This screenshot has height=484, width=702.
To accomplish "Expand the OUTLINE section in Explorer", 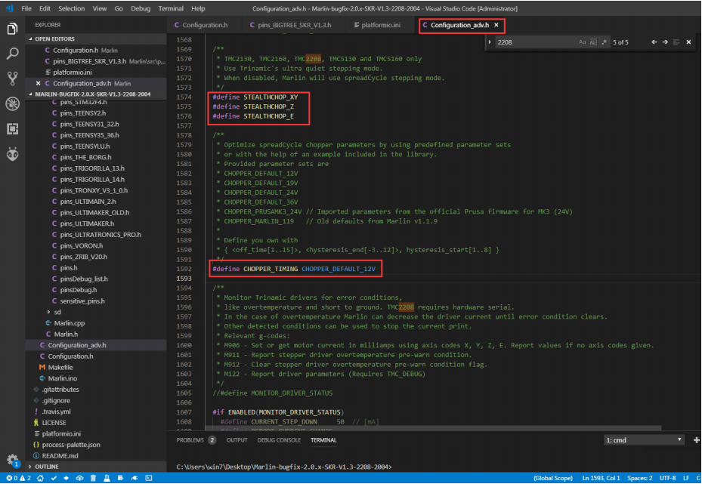I will pyautogui.click(x=45, y=467).
